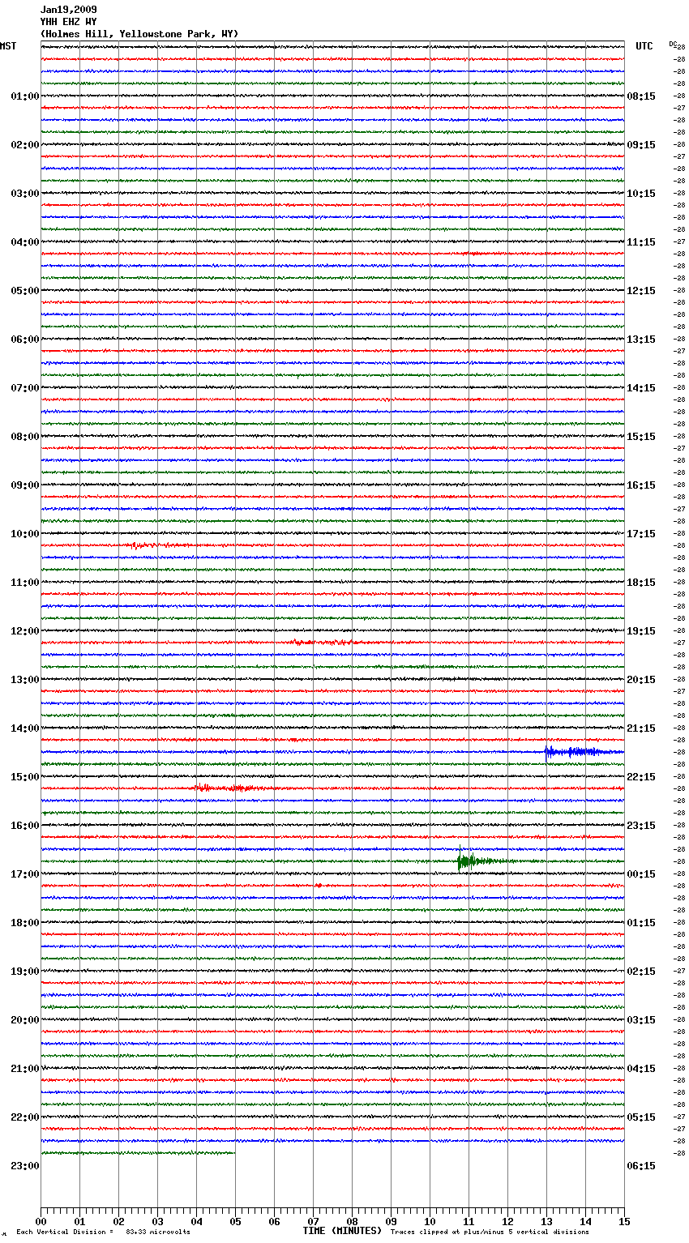689x1243 pixels.
Task: Select the 09:00 MST hour label
Action: [25, 485]
